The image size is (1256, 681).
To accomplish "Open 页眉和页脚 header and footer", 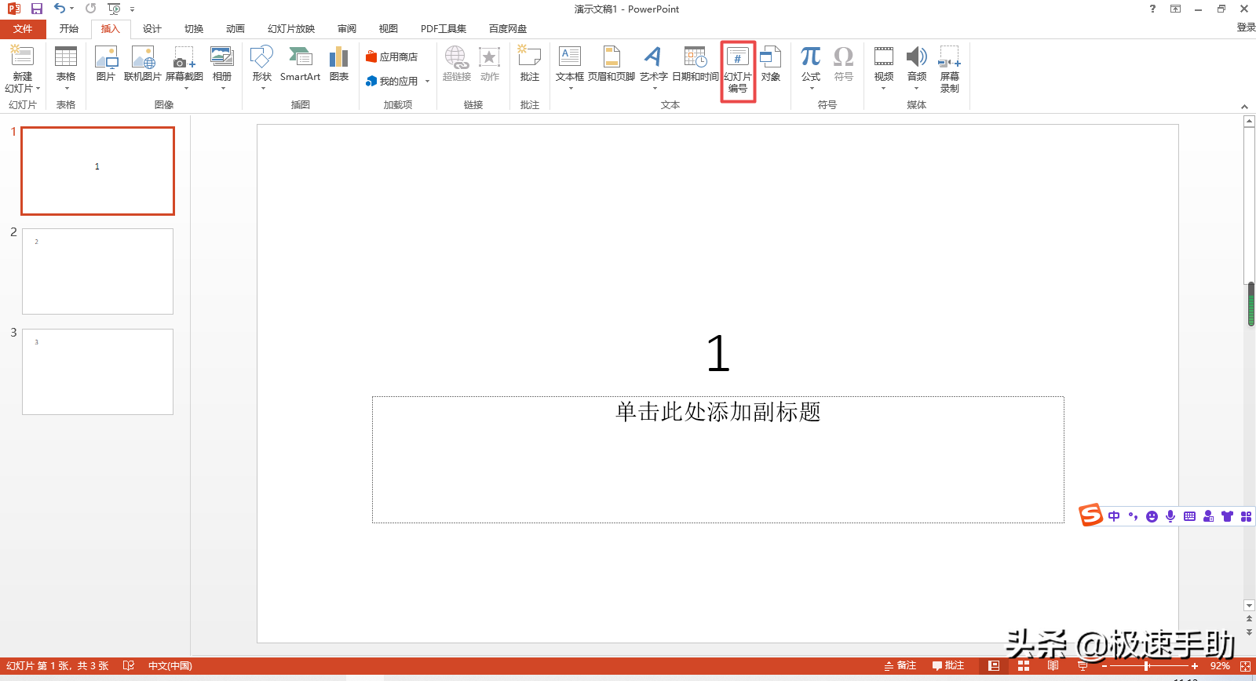I will point(612,64).
